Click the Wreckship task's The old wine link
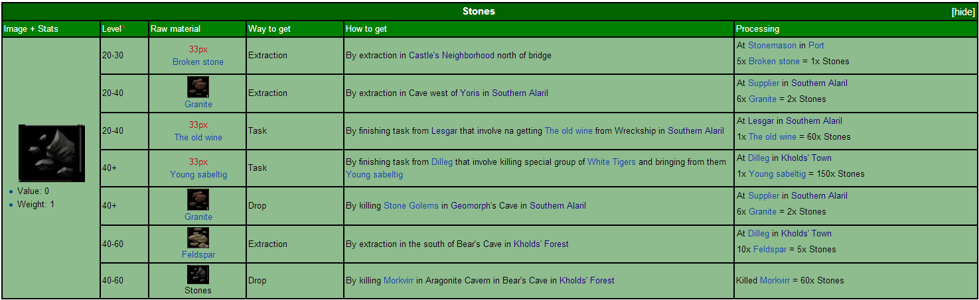This screenshot has height=300, width=979. coord(568,131)
